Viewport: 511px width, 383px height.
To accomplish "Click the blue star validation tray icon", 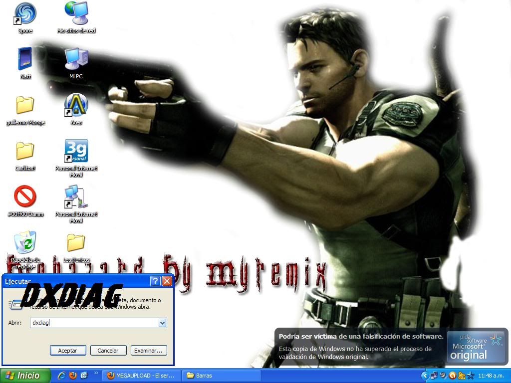I will [x=471, y=376].
